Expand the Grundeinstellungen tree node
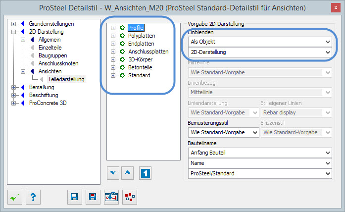The height and width of the screenshot is (212, 345). [14, 24]
